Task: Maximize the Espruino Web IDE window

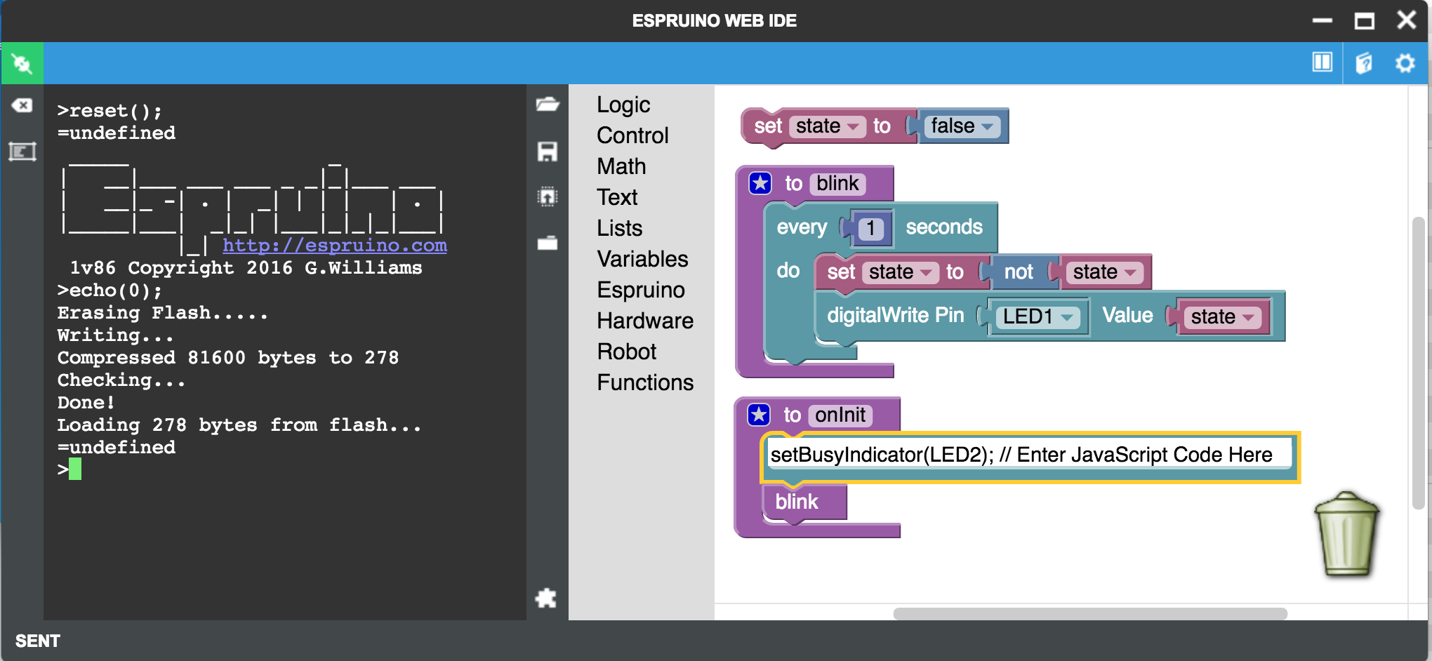Action: (1365, 20)
